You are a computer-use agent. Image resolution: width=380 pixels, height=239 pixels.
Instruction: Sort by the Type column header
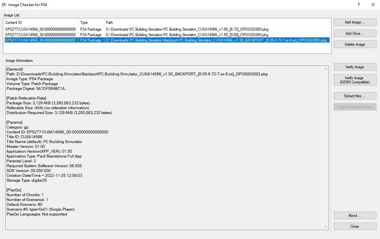[91, 23]
